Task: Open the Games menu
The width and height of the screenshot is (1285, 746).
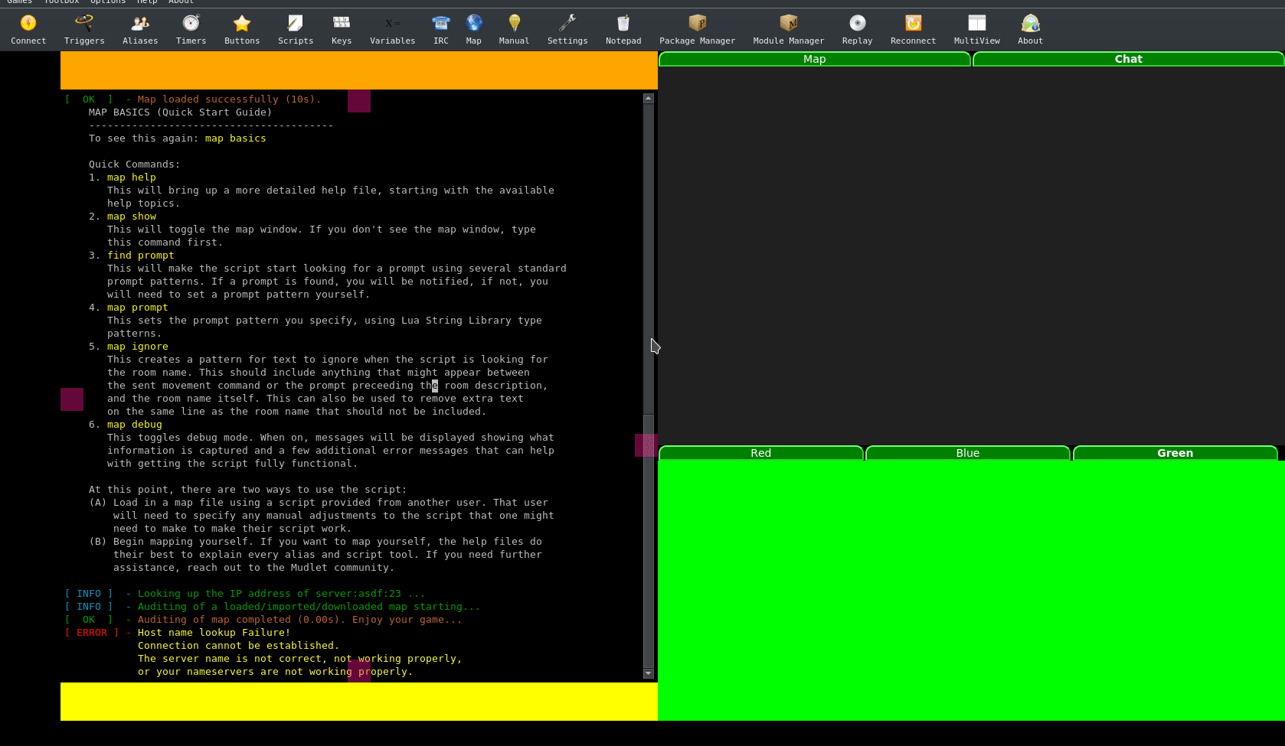Action: pyautogui.click(x=19, y=2)
